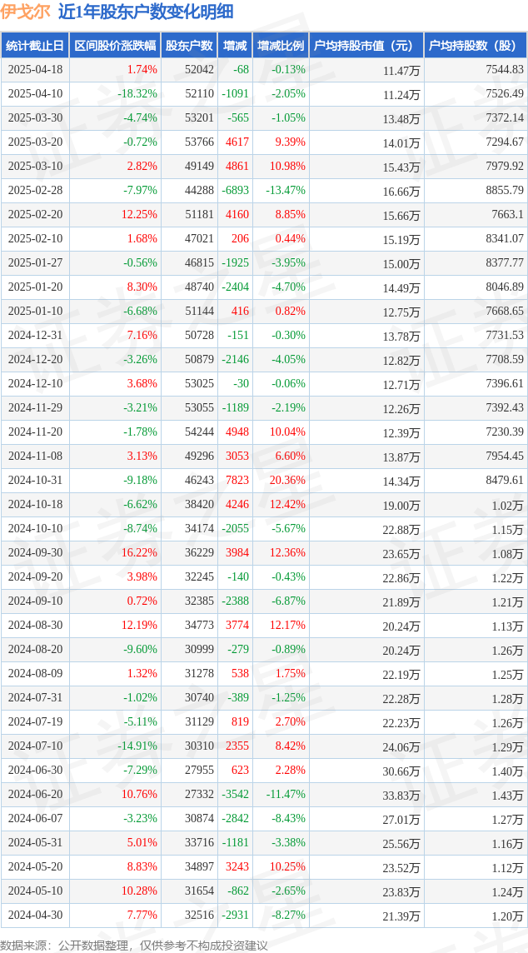Viewport: 528px width, 953px height.
Task: Select the 2025-04-18 date cell
Action: (x=35, y=69)
